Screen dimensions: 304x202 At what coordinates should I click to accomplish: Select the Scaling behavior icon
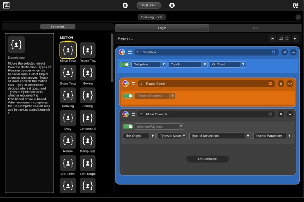click(88, 95)
